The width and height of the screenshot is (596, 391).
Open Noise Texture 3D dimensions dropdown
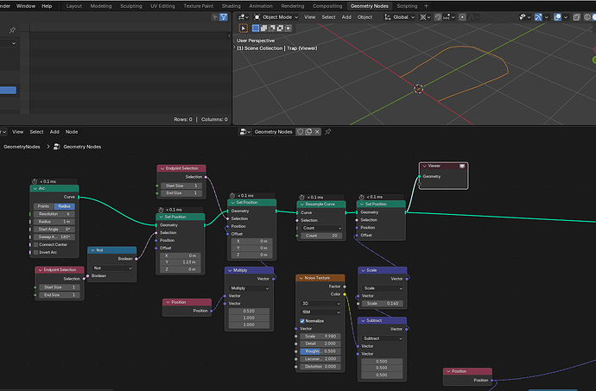pos(320,304)
